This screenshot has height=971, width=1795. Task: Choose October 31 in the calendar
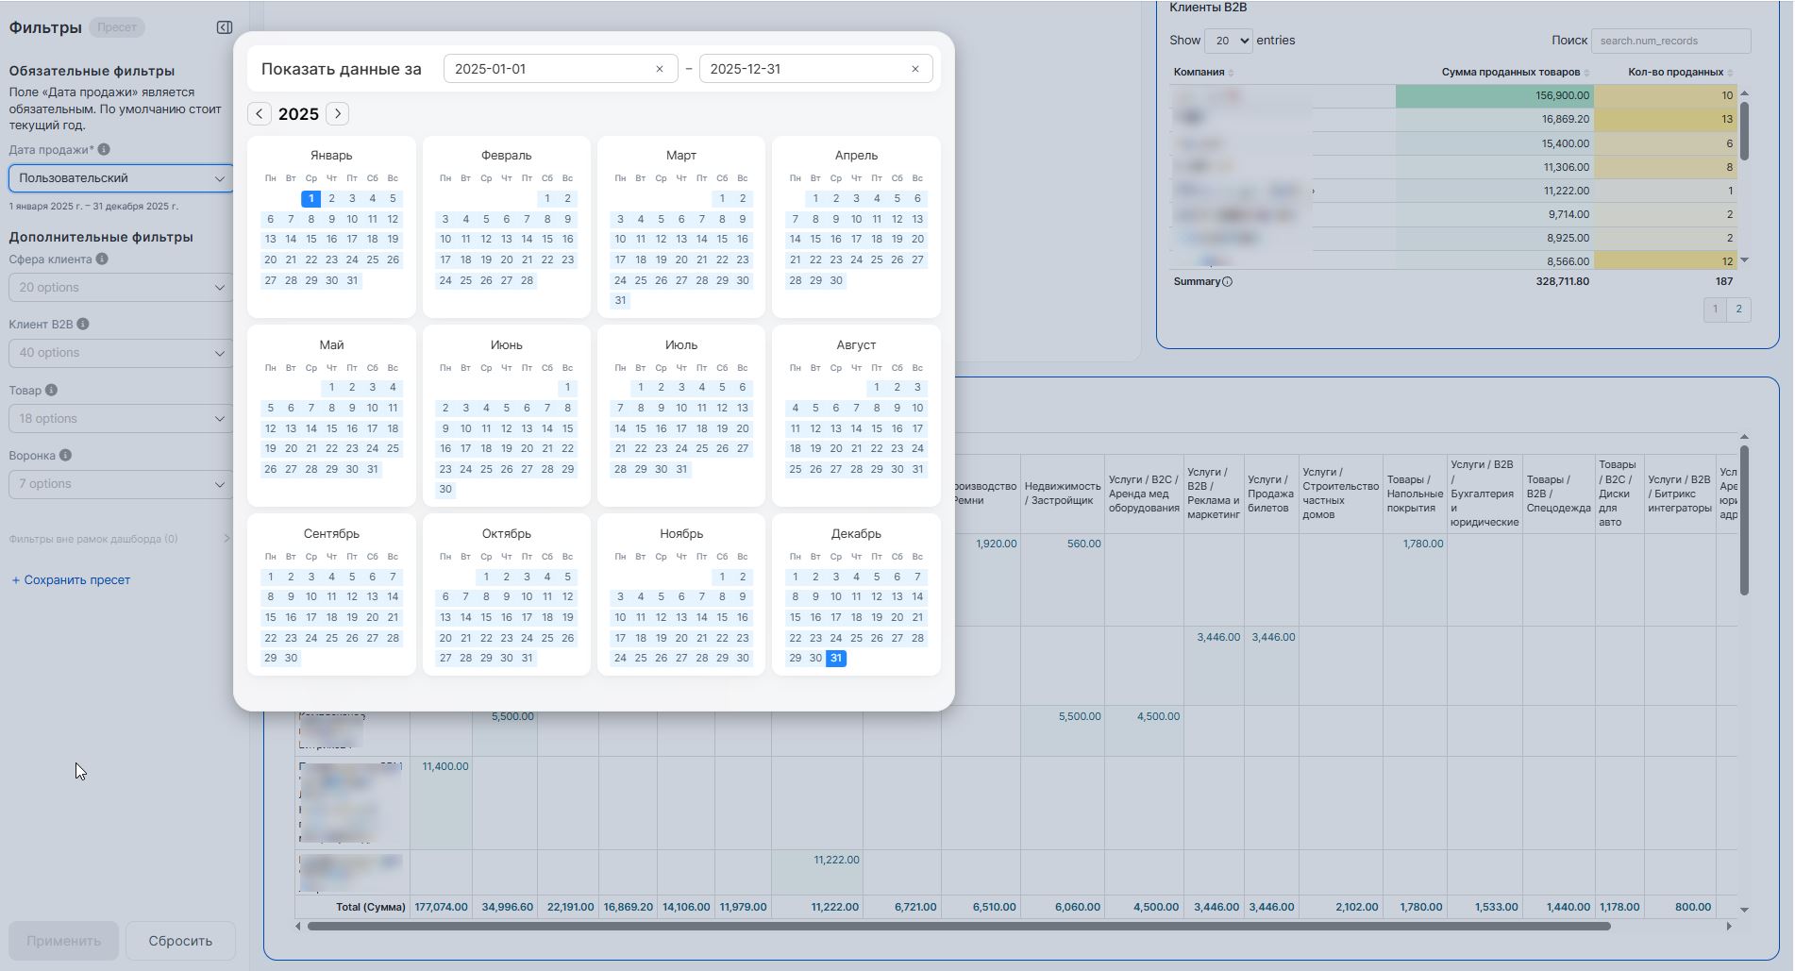pos(527,658)
